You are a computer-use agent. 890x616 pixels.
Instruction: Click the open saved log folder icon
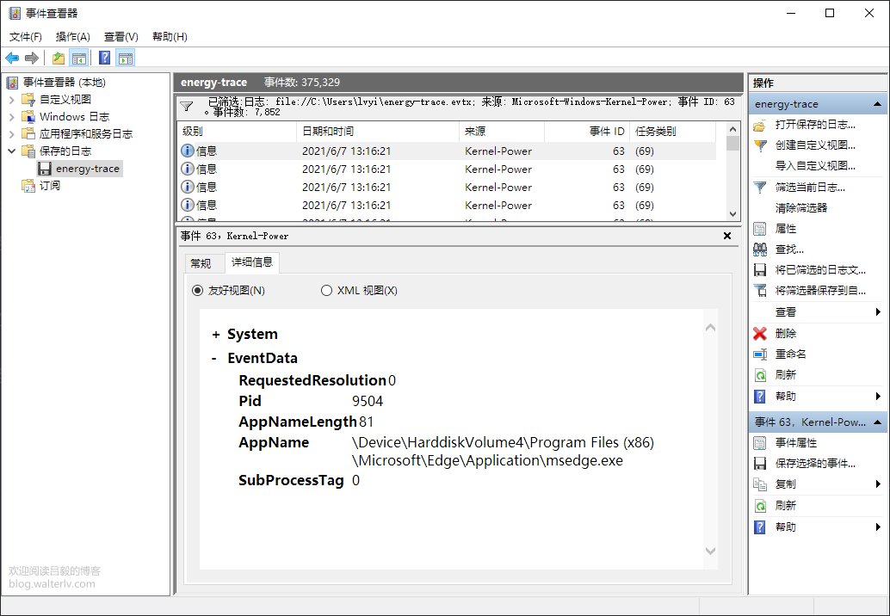coord(760,125)
